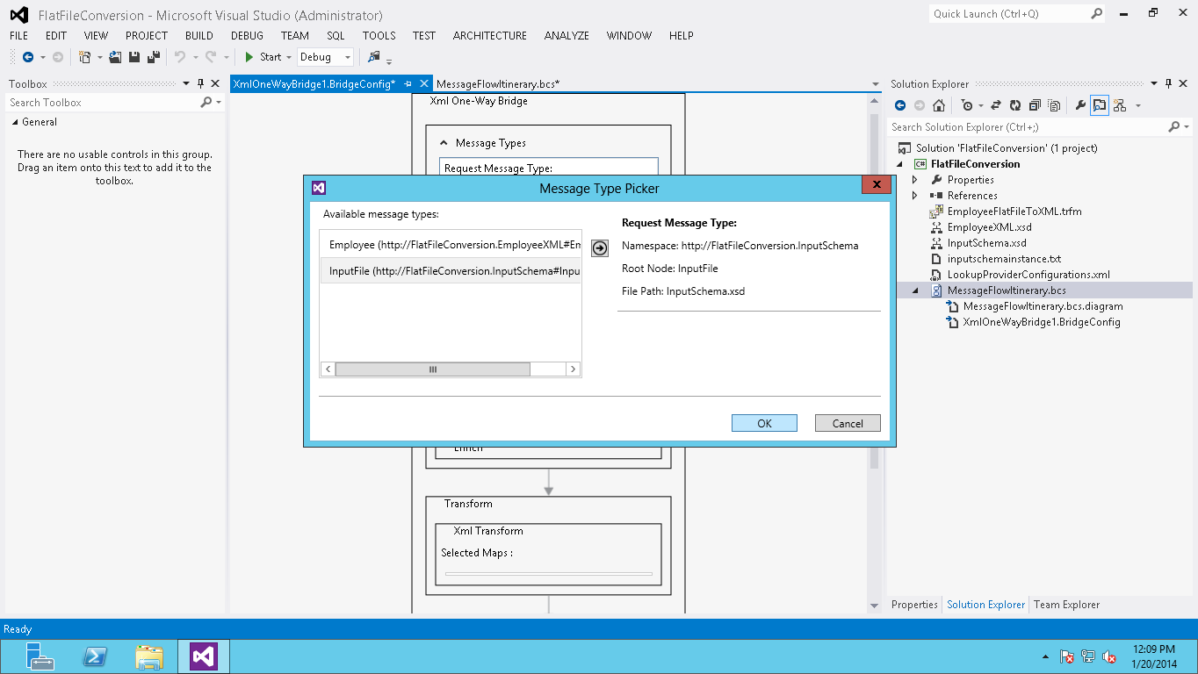Click the Solution Explorer search magnifier icon
The image size is (1198, 674).
(x=1174, y=127)
